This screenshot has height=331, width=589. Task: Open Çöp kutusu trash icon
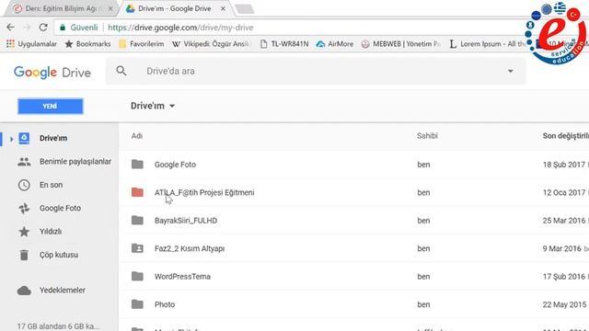point(24,255)
